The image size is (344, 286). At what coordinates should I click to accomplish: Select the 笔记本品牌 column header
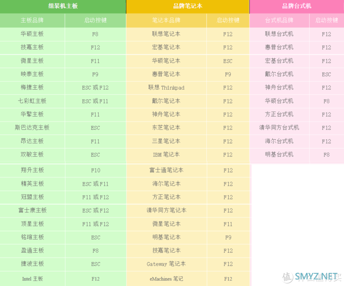166,20
